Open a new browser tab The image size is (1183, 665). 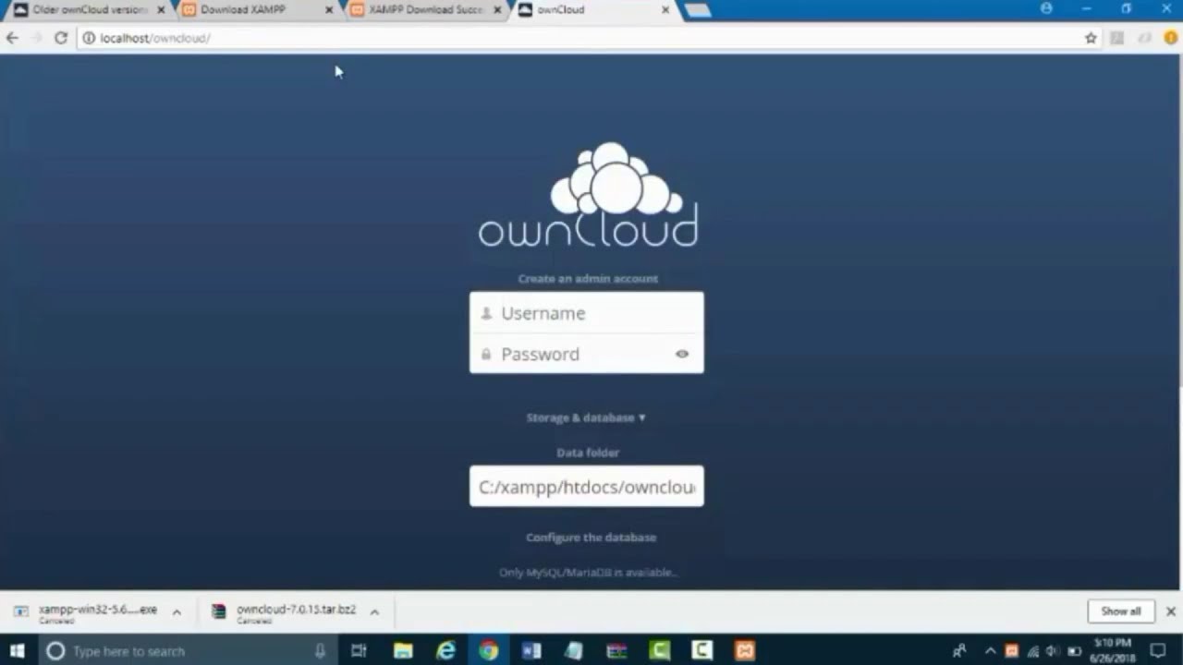(698, 9)
